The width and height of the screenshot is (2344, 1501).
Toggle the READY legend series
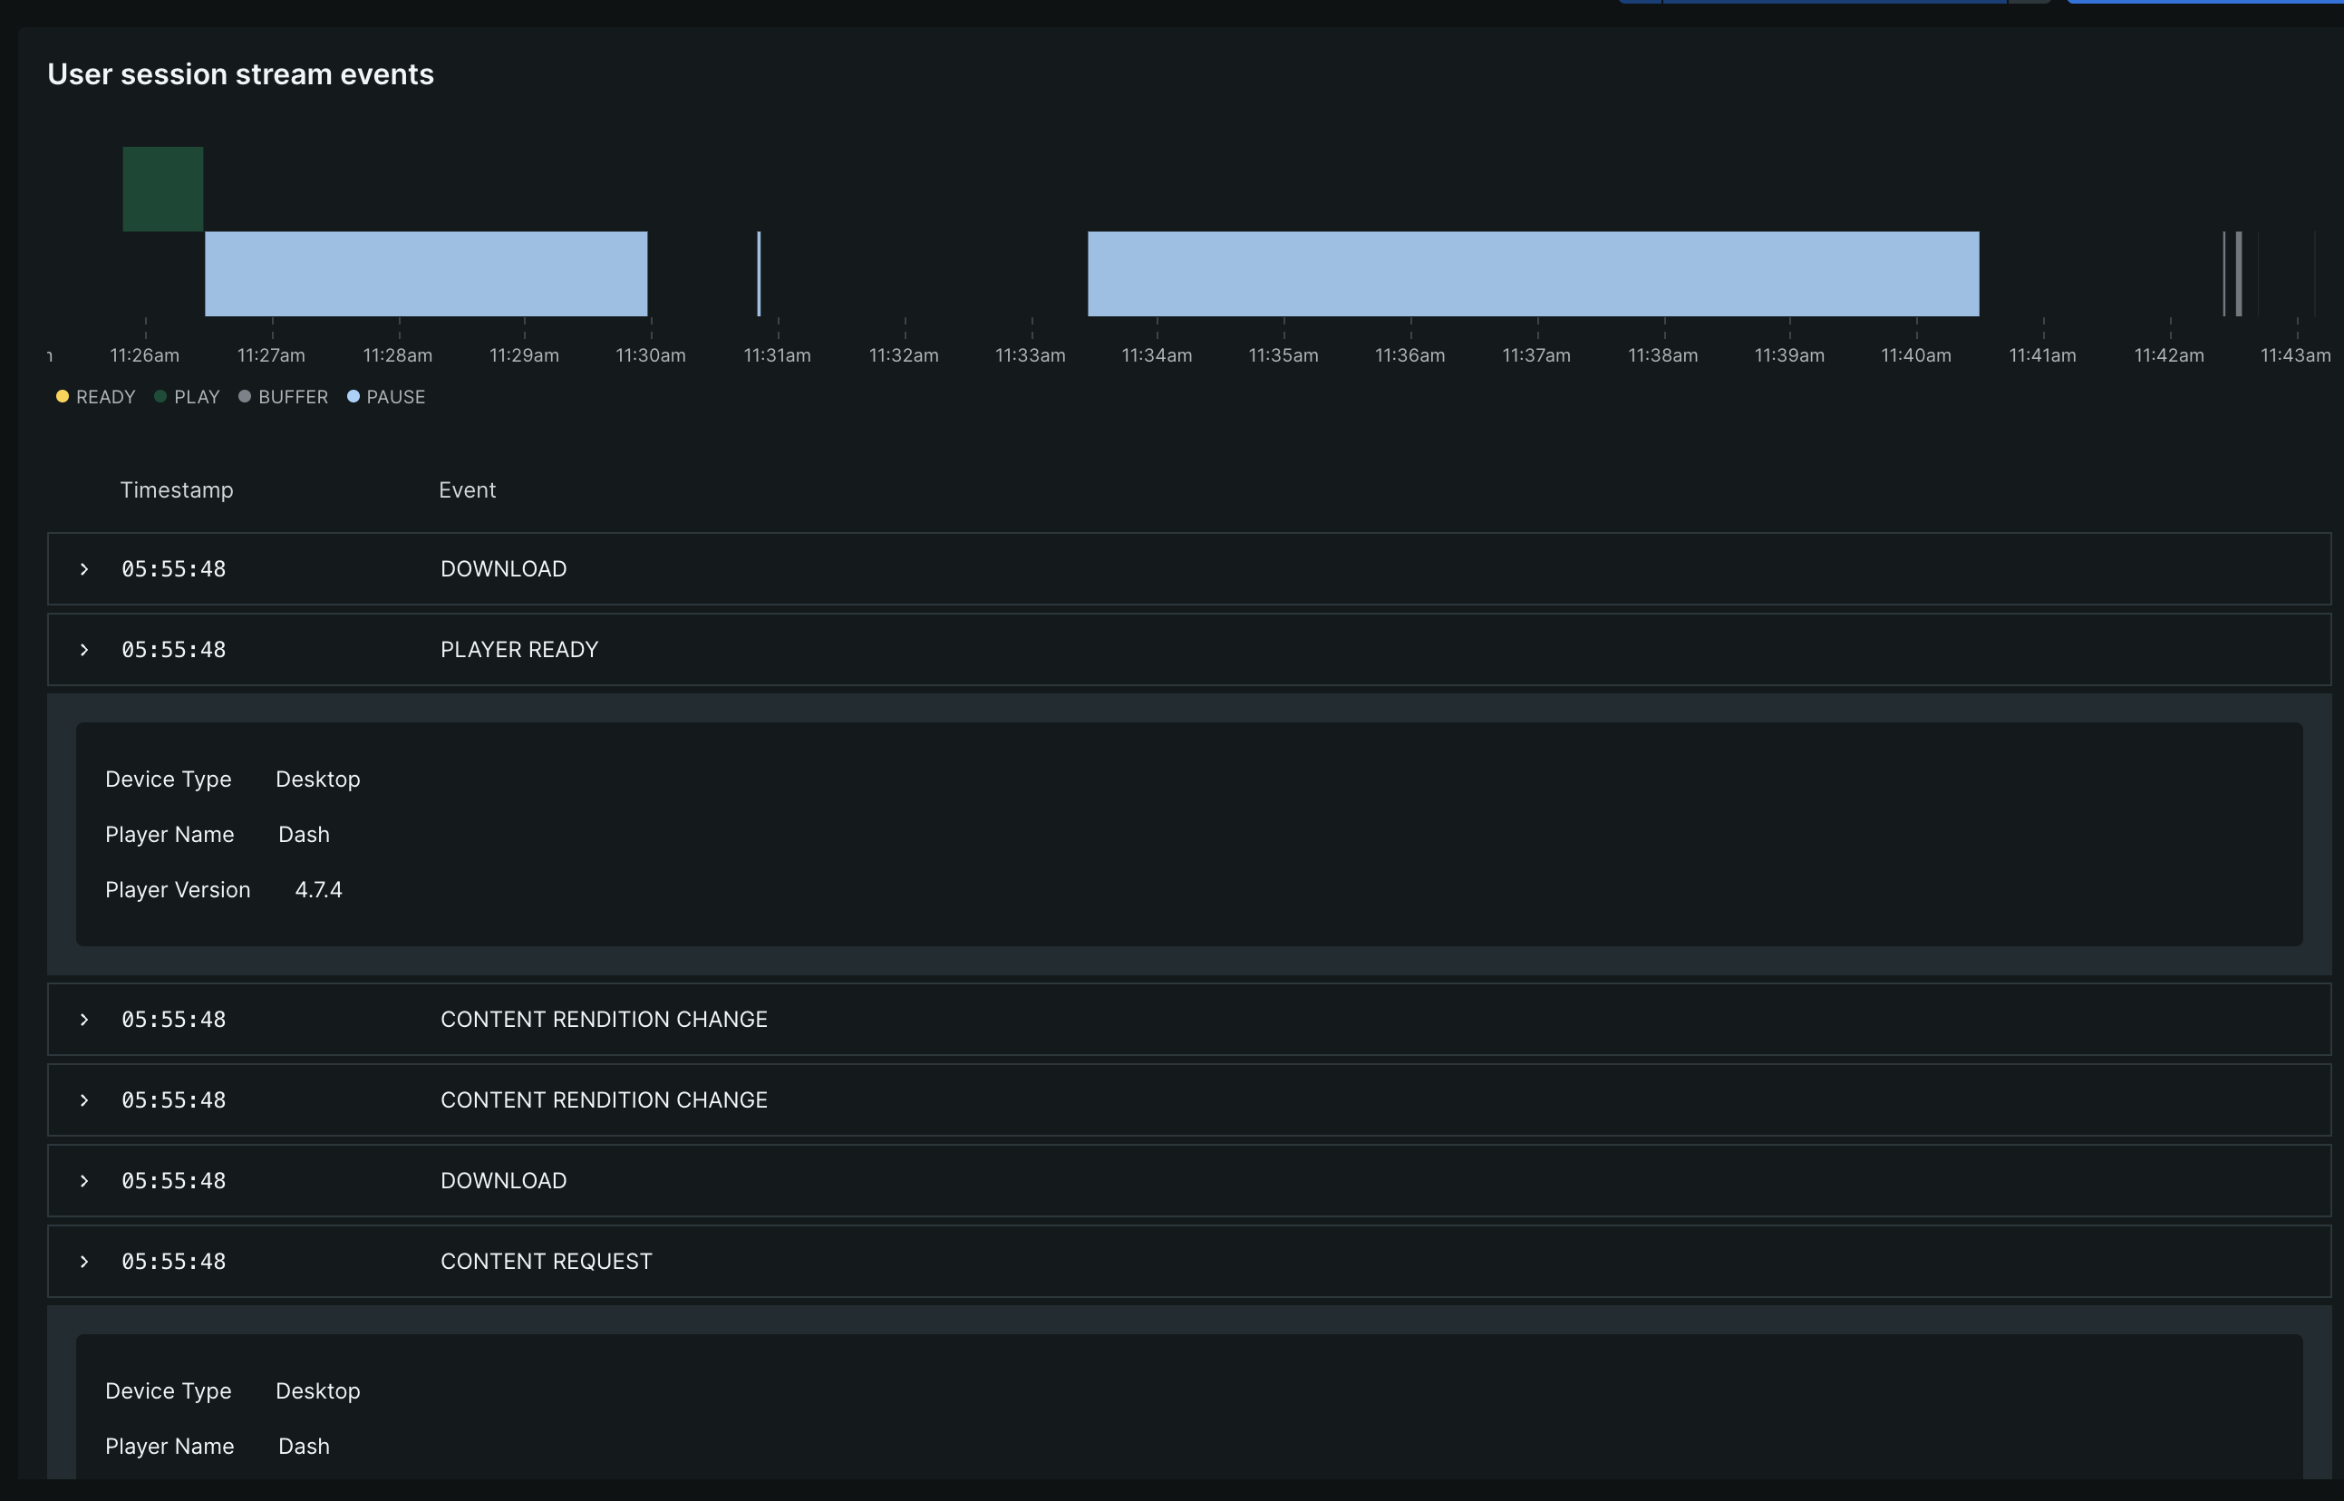(x=104, y=397)
